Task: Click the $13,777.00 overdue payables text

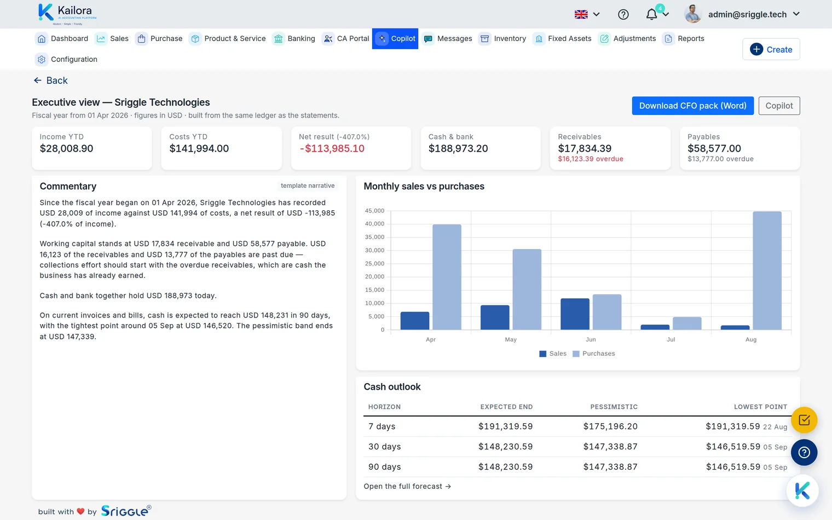Action: tap(720, 159)
